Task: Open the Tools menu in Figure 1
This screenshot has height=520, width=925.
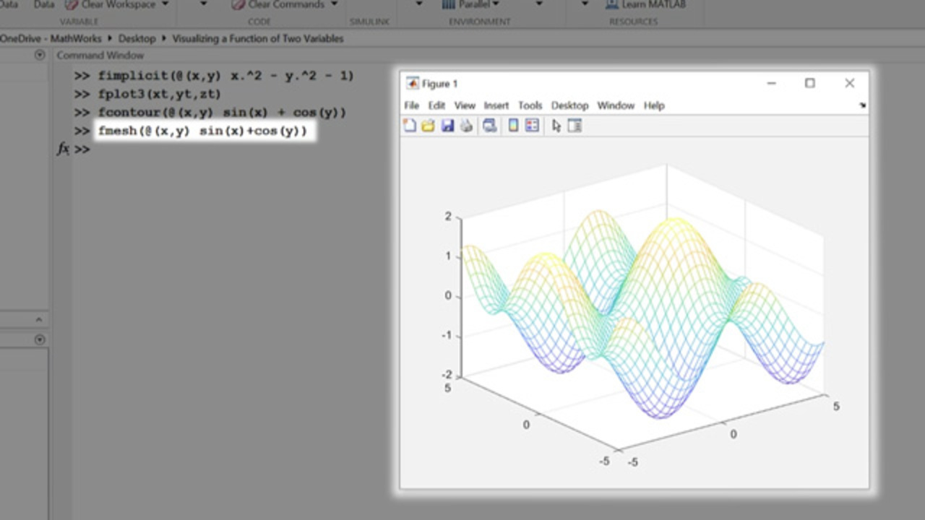Action: (530, 105)
